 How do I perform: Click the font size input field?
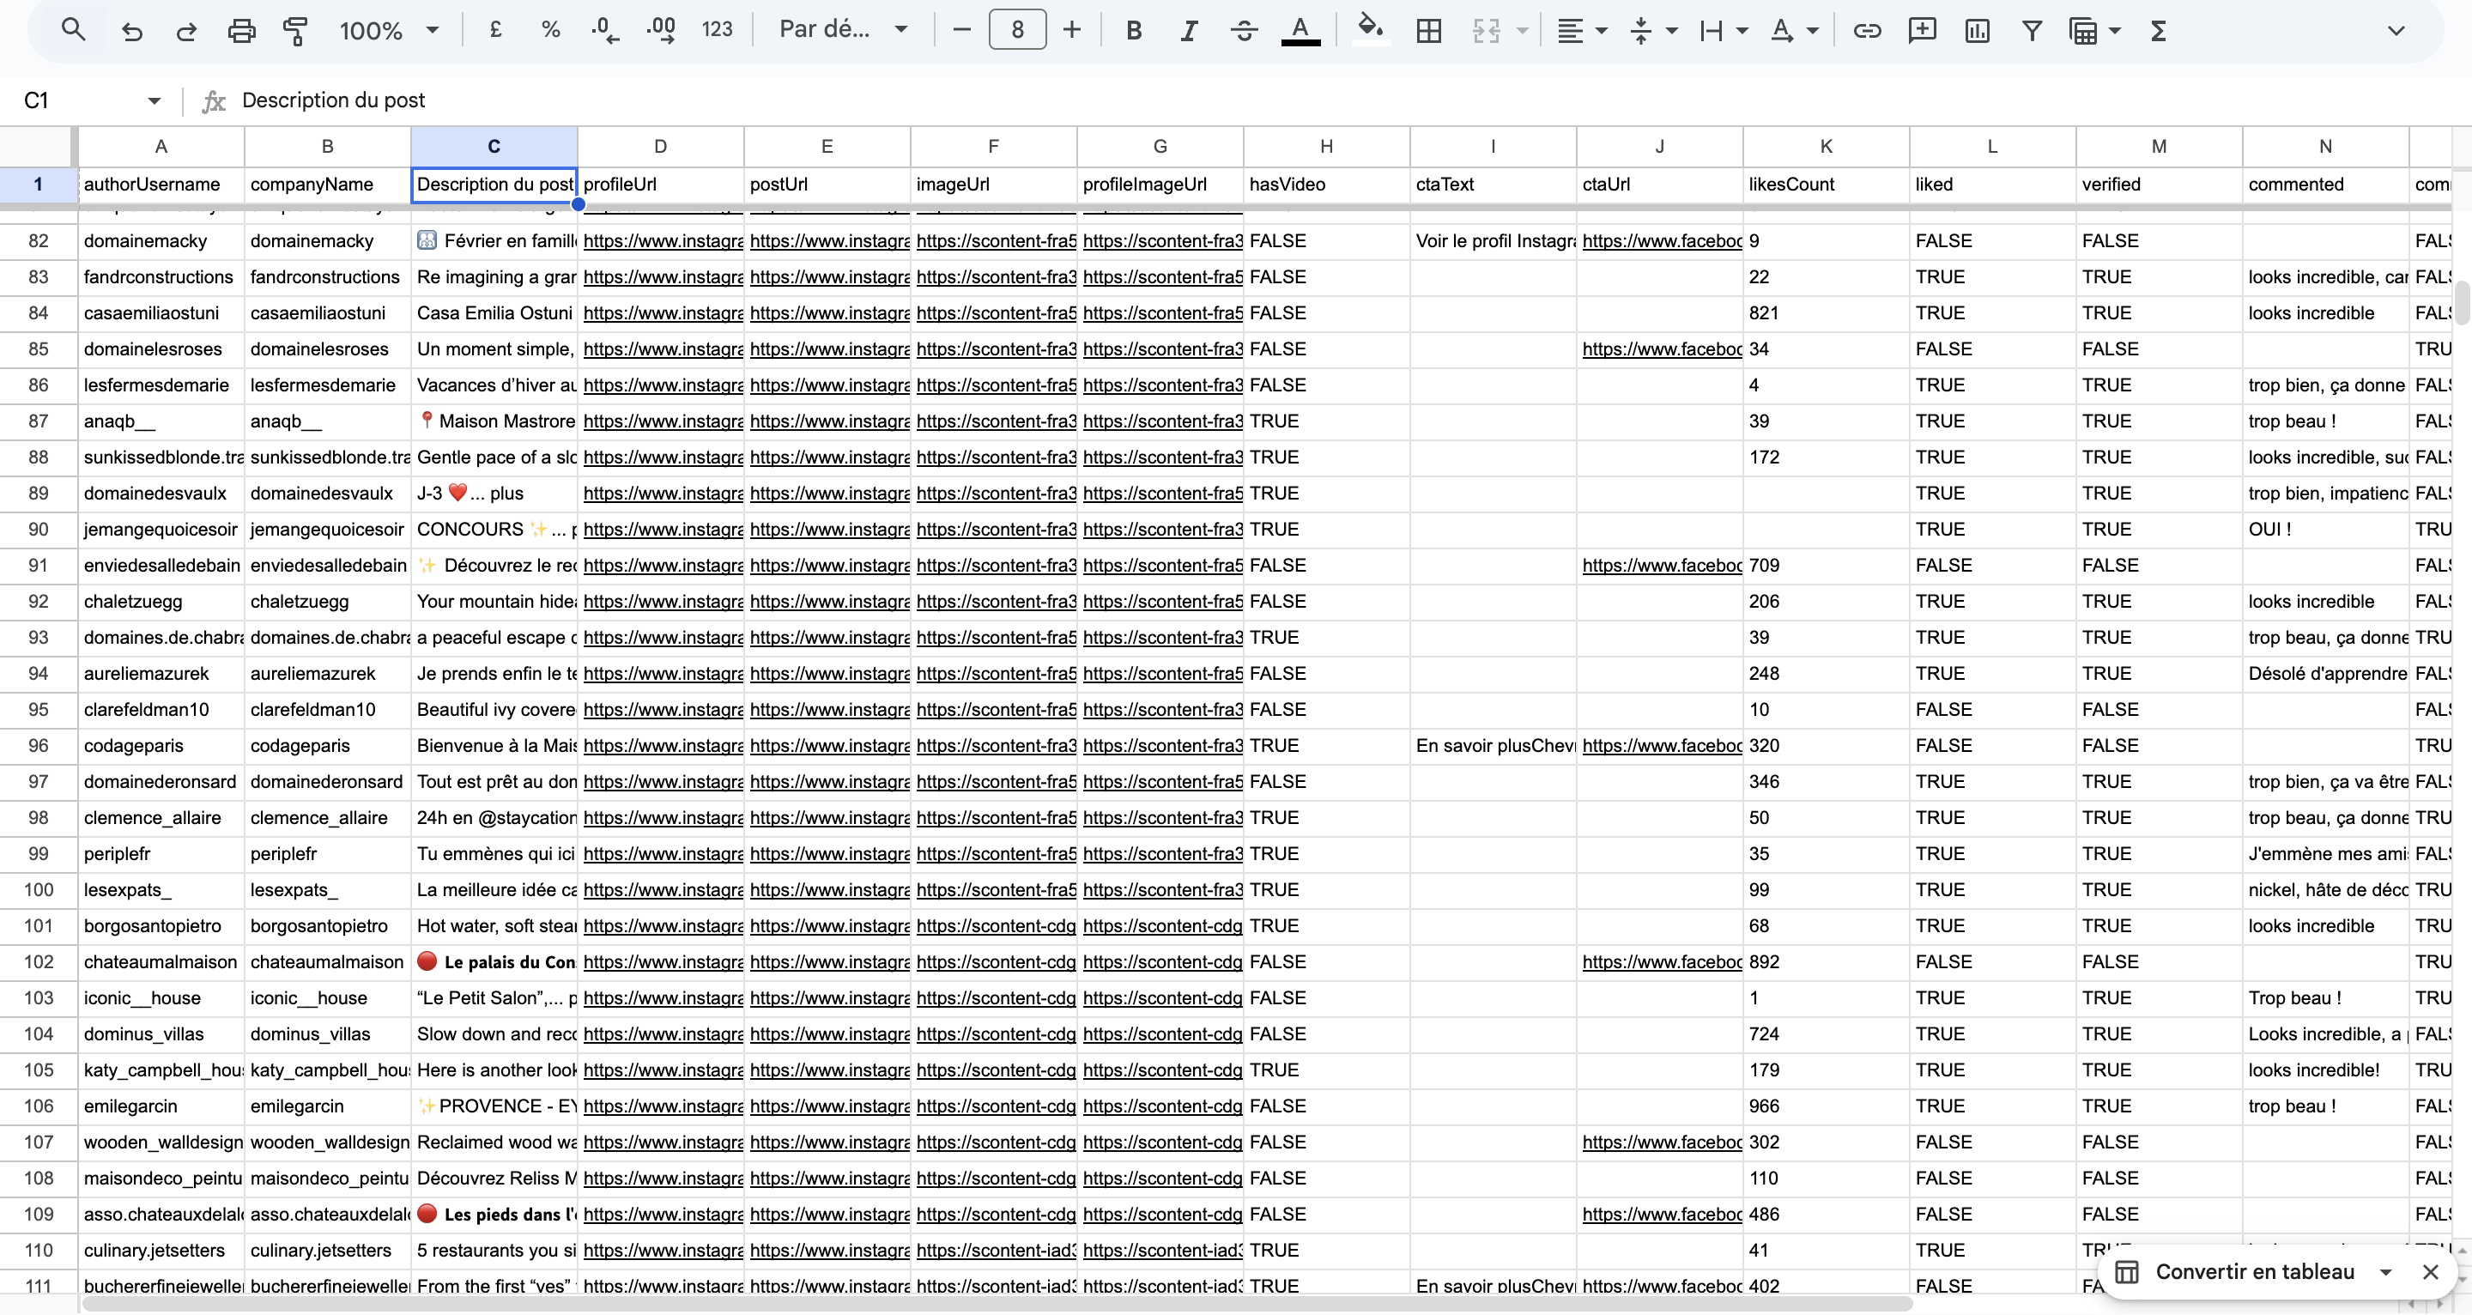tap(1017, 31)
